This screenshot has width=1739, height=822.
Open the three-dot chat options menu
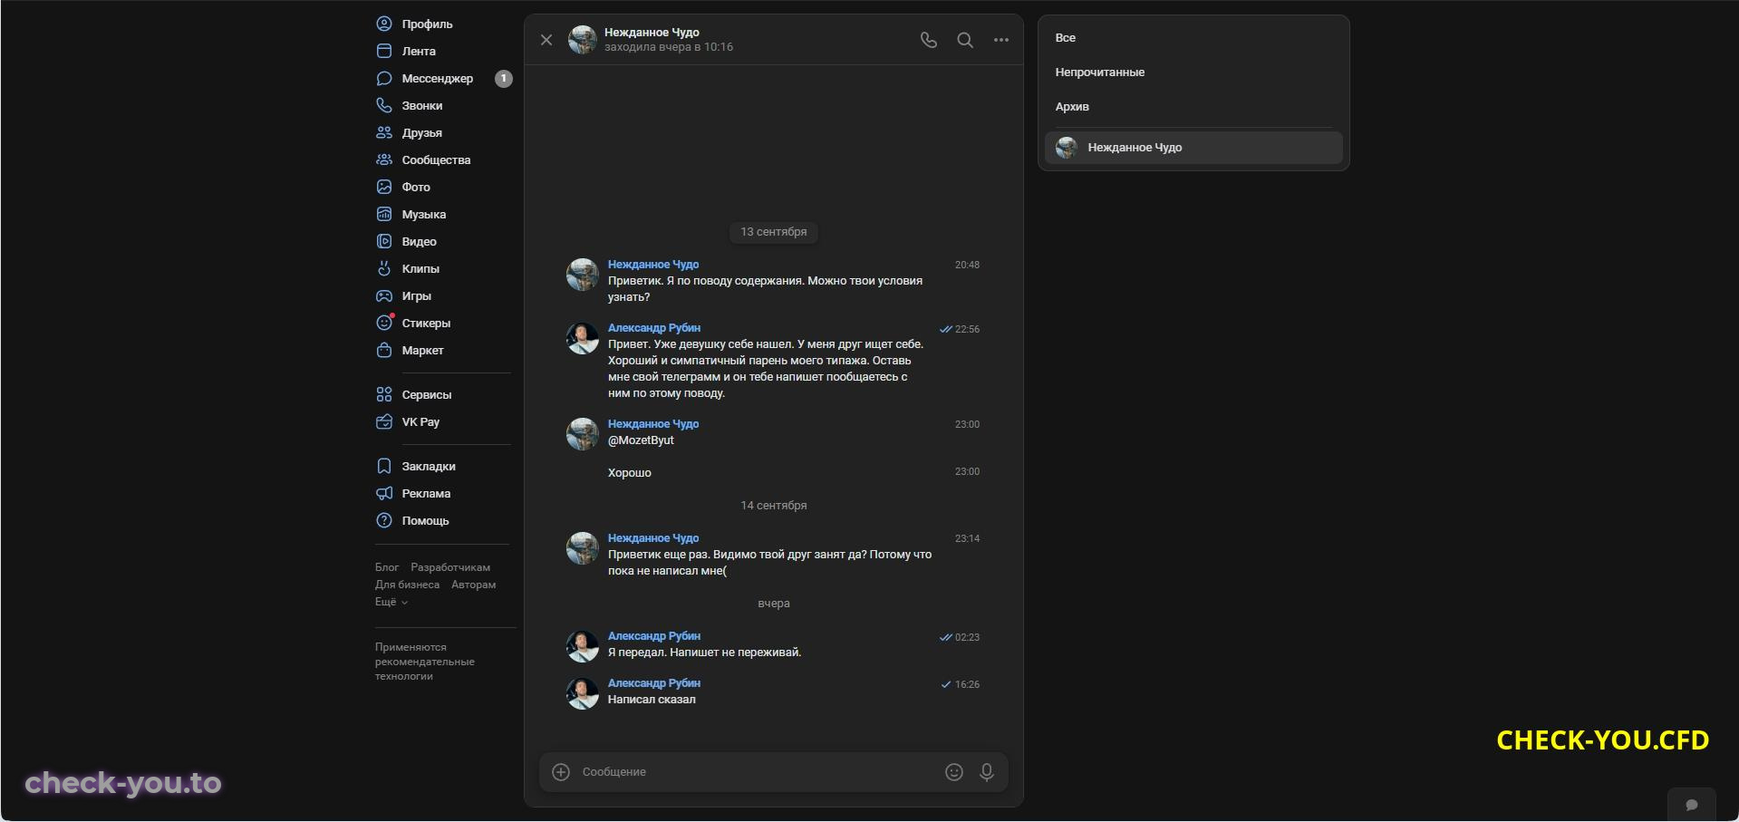coord(1001,40)
